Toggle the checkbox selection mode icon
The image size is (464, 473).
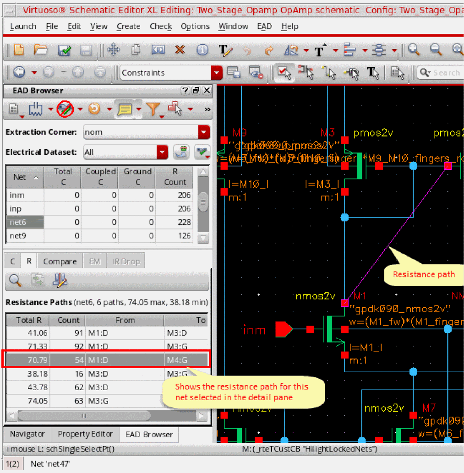(x=284, y=72)
